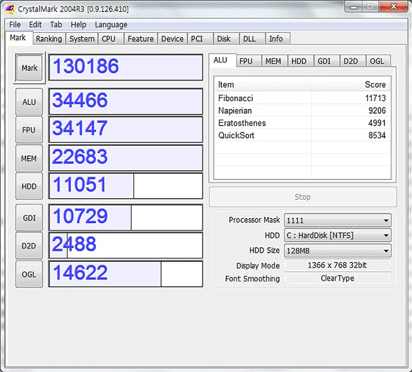Viewport: 412px width, 372px height.
Task: Click the Item column header
Action: click(x=262, y=84)
